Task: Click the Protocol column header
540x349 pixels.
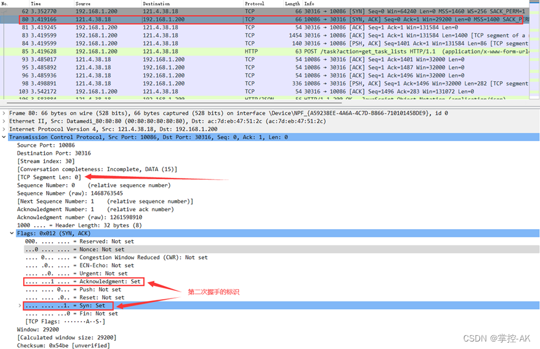Action: (255, 4)
